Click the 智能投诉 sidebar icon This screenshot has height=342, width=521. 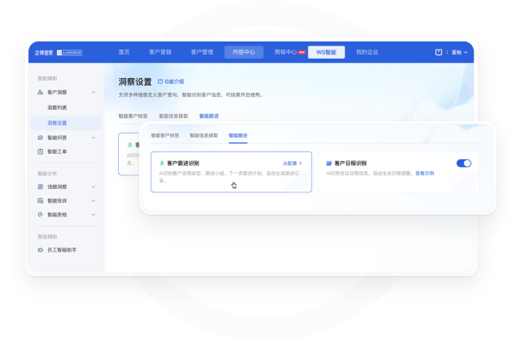pyautogui.click(x=41, y=200)
